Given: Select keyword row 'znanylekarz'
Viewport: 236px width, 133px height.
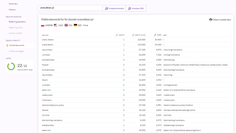Looking at the screenshot, I should pyautogui.click(x=136, y=45).
